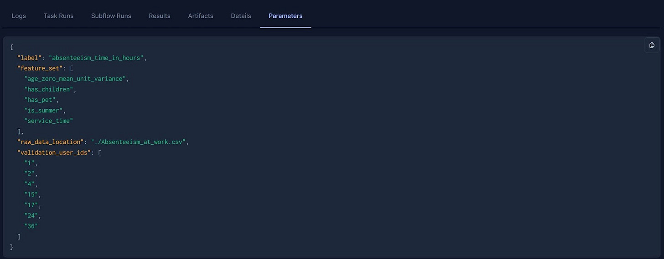Copy parameters JSON with the copy icon
Viewport: 664px width, 259px height.
[x=652, y=45]
